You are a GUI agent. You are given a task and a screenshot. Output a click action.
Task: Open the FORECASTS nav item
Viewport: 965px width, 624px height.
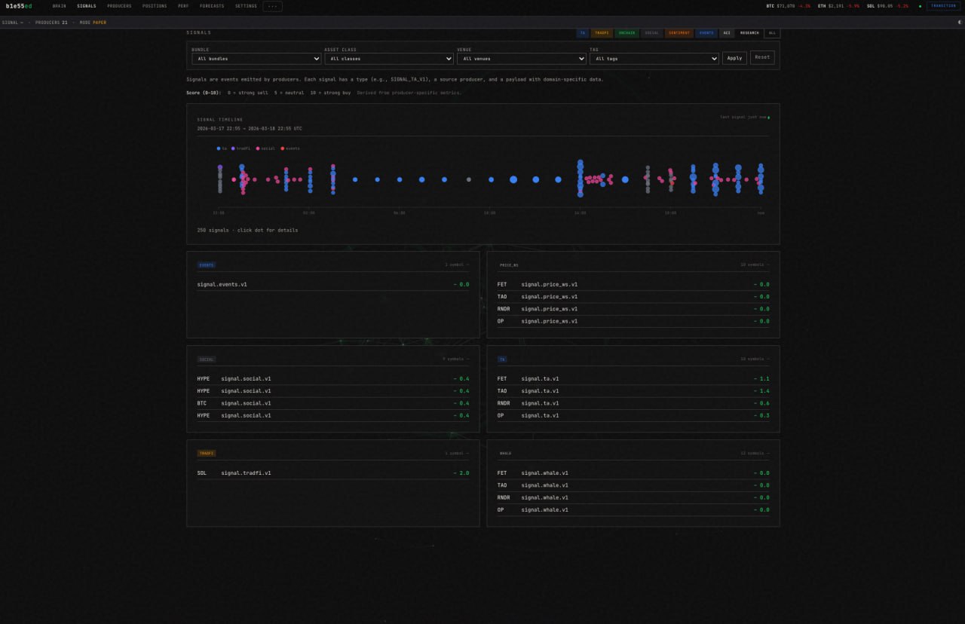pyautogui.click(x=212, y=6)
